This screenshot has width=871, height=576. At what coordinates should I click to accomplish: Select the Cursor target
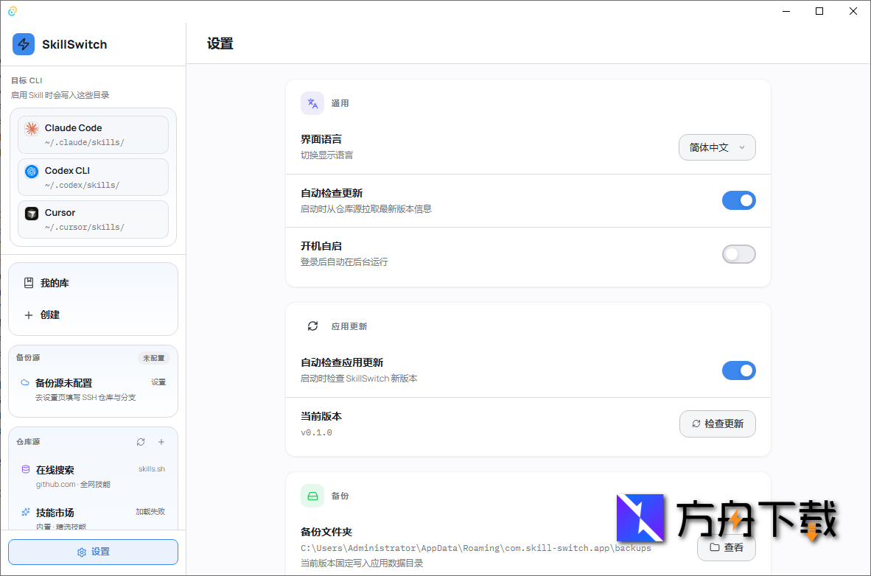click(93, 219)
